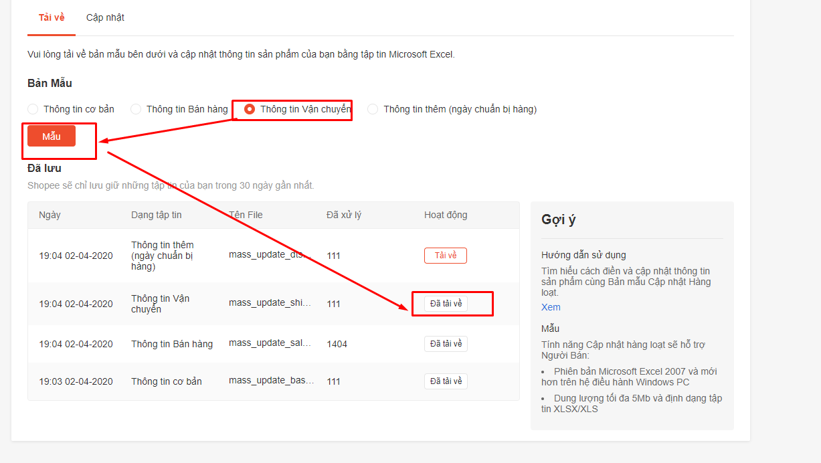821x463 pixels.
Task: Click Đã tải về in Thông tin Vận chuyển row
Action: tap(446, 304)
